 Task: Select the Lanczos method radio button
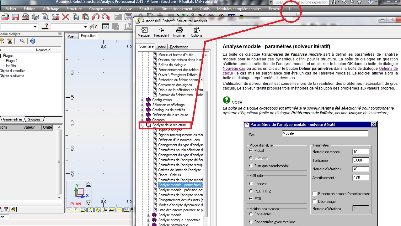pyautogui.click(x=251, y=183)
